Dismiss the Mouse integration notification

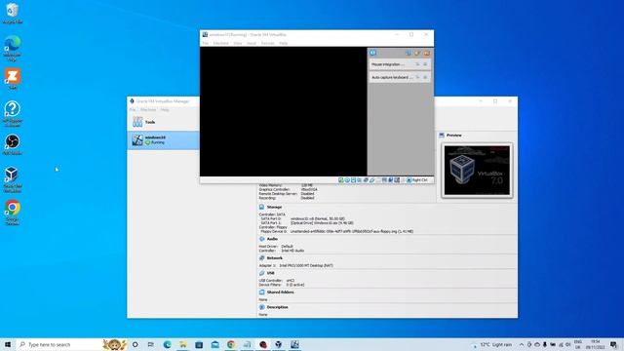click(425, 64)
